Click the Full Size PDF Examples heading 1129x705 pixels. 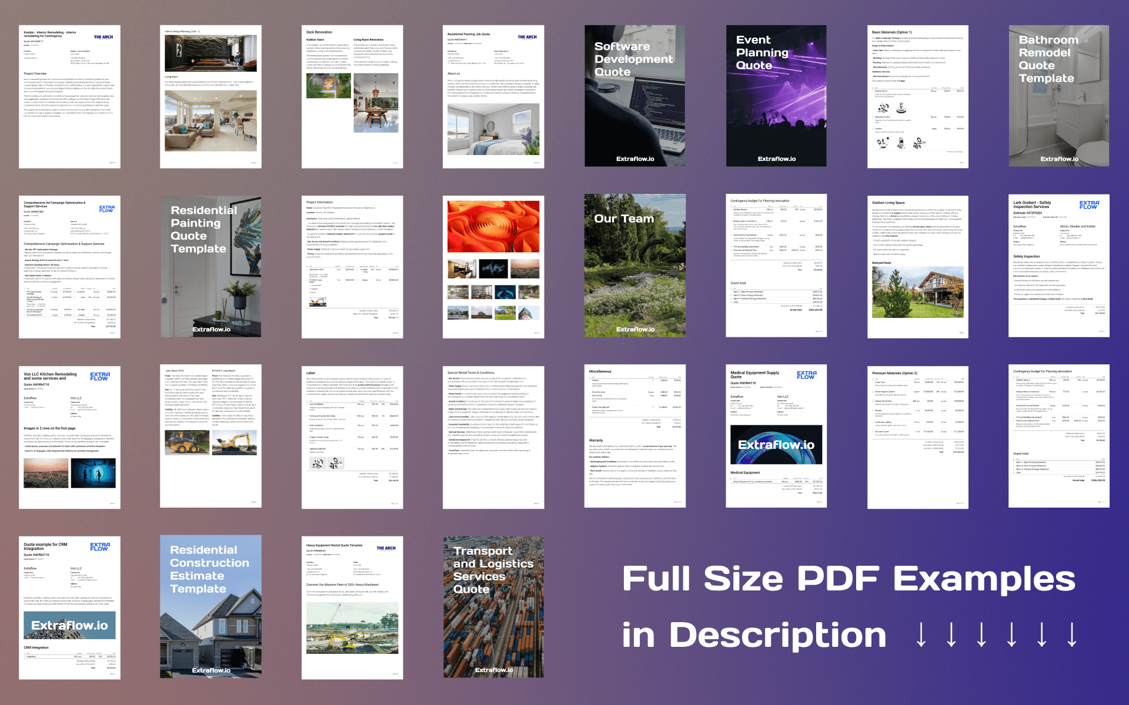point(849,579)
